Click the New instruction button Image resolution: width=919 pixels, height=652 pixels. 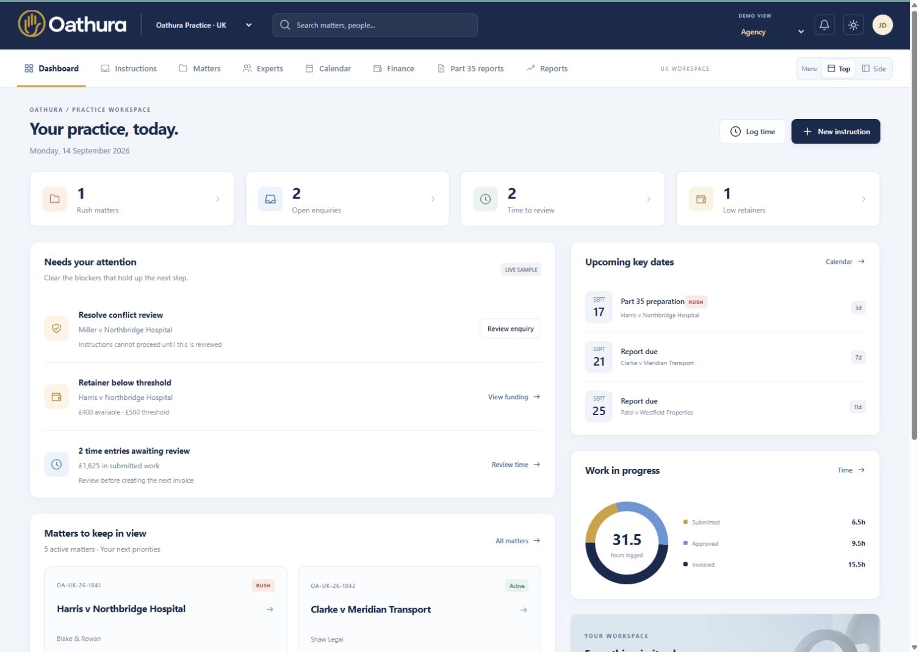click(835, 131)
